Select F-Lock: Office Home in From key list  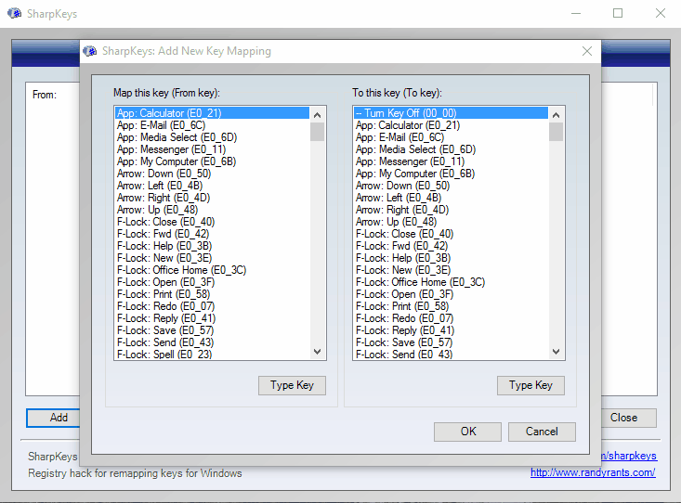click(213, 270)
